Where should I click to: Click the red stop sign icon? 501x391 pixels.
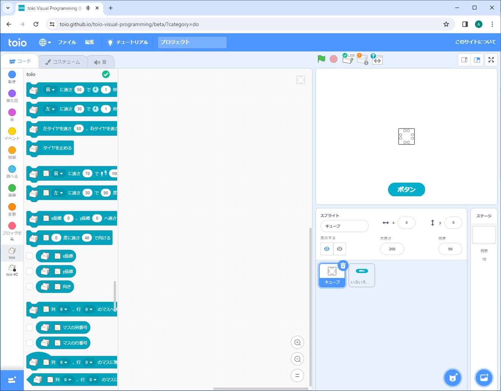pyautogui.click(x=333, y=59)
